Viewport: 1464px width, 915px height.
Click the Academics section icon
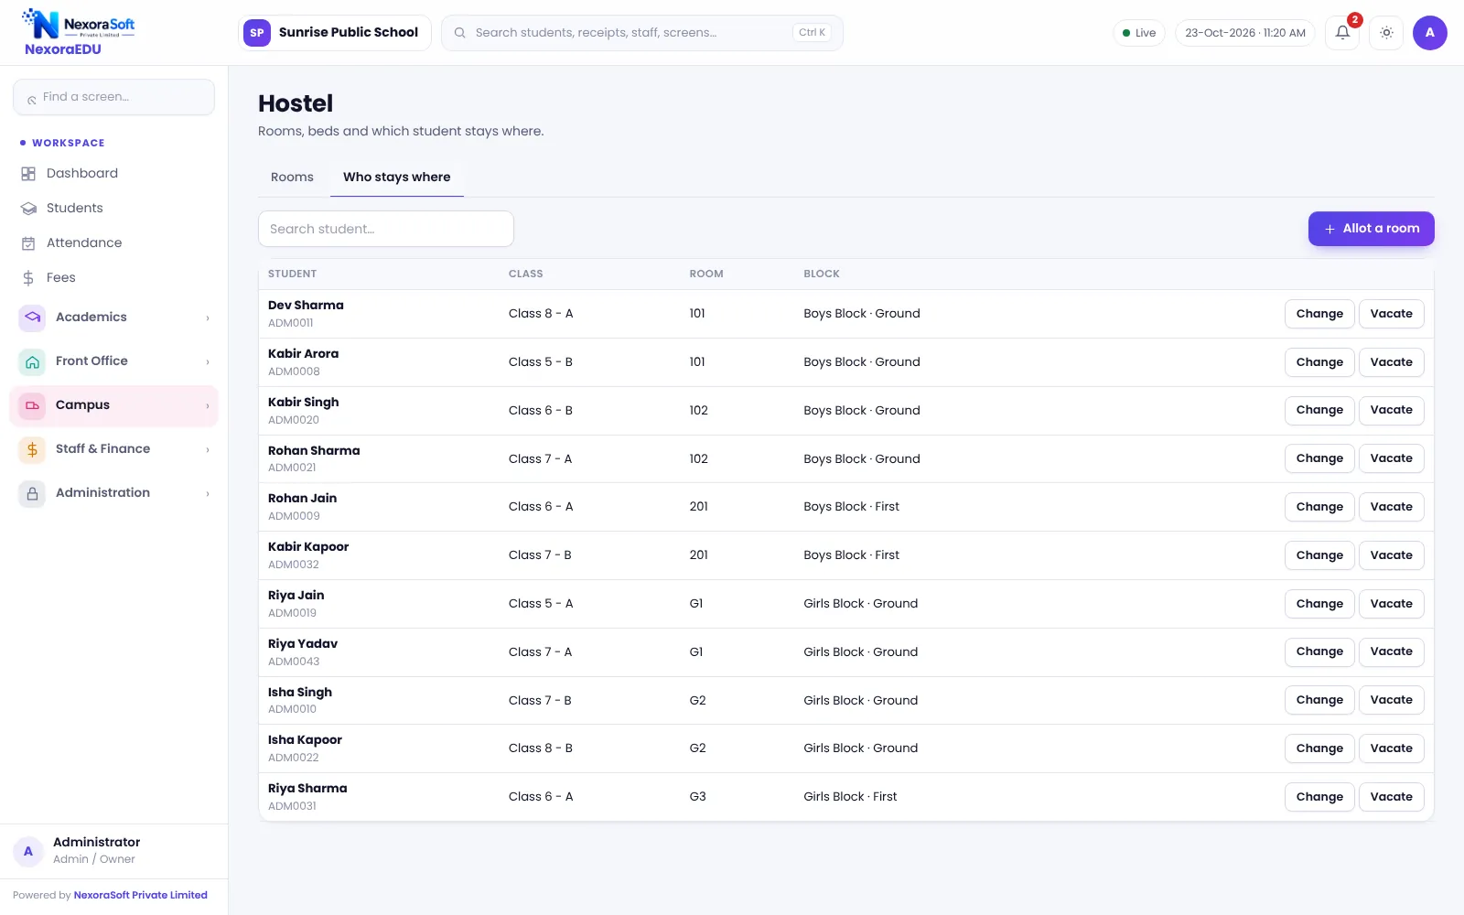(32, 318)
